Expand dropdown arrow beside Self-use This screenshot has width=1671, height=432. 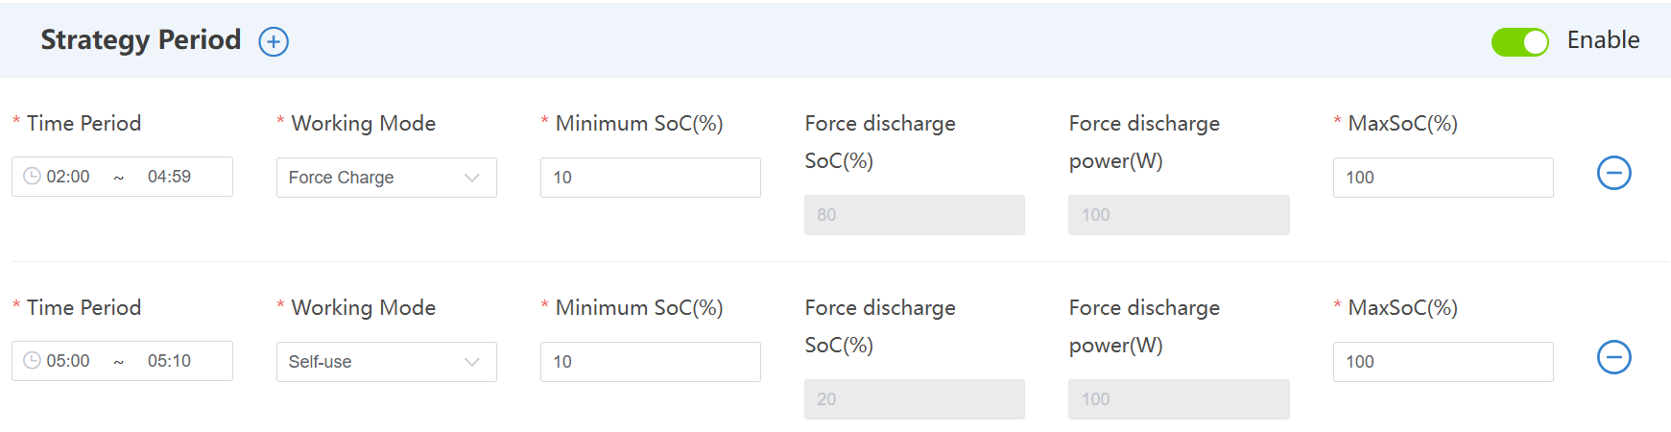coord(472,362)
